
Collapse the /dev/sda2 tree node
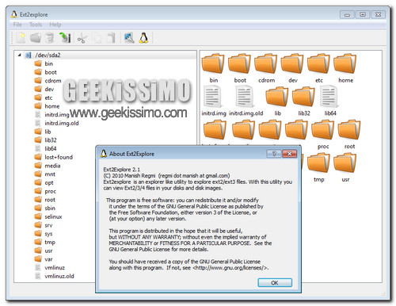pyautogui.click(x=19, y=55)
